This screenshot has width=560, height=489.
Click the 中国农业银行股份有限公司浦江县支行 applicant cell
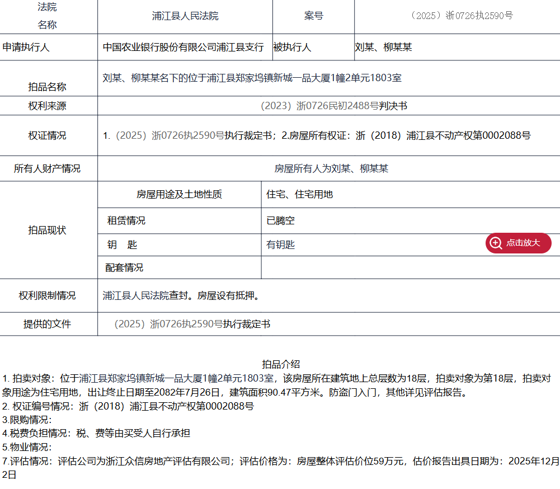pos(183,47)
